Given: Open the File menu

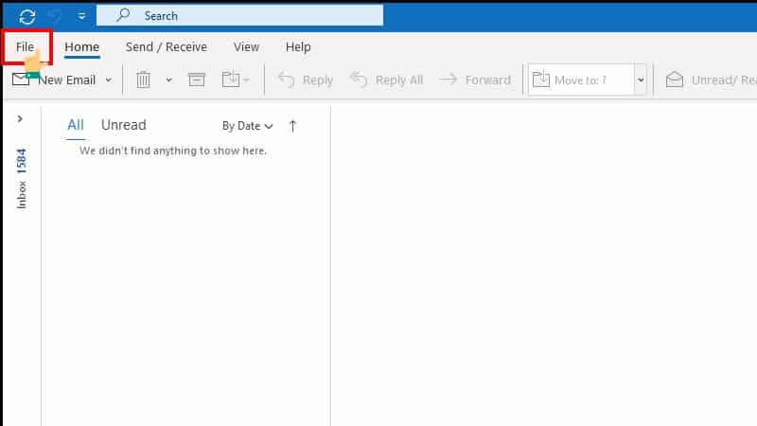Looking at the screenshot, I should 25,46.
